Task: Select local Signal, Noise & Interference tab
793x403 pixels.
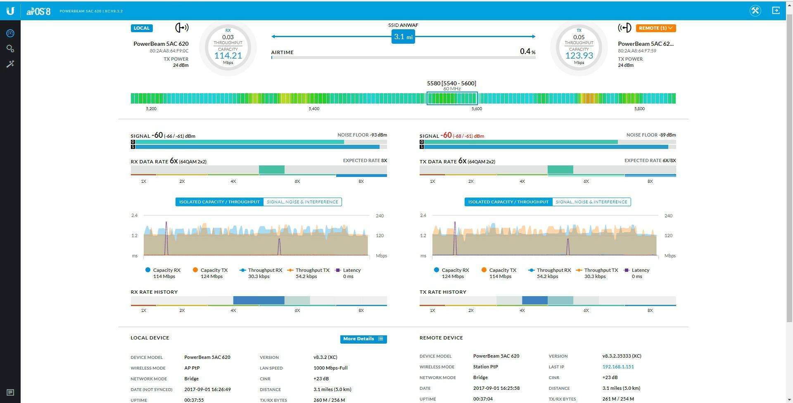Action: coord(302,202)
